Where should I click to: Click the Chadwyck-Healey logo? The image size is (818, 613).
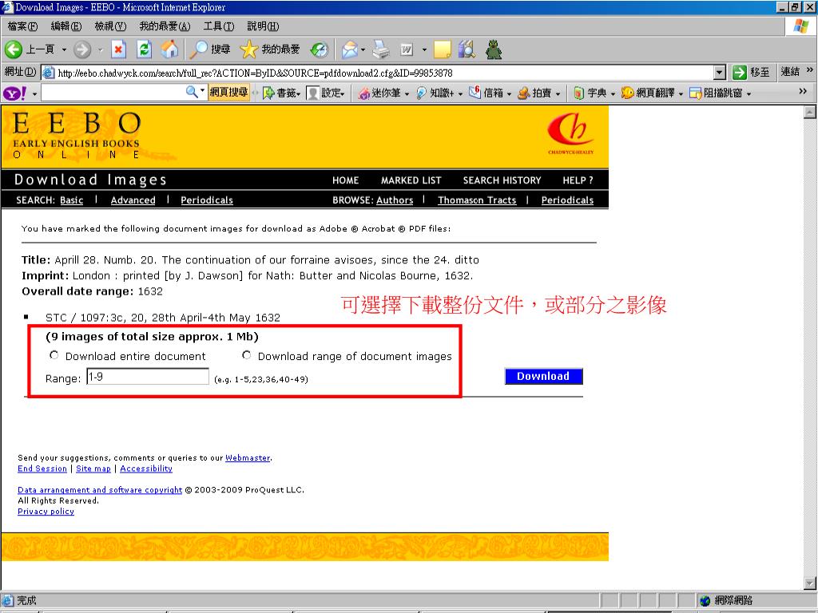(x=570, y=134)
